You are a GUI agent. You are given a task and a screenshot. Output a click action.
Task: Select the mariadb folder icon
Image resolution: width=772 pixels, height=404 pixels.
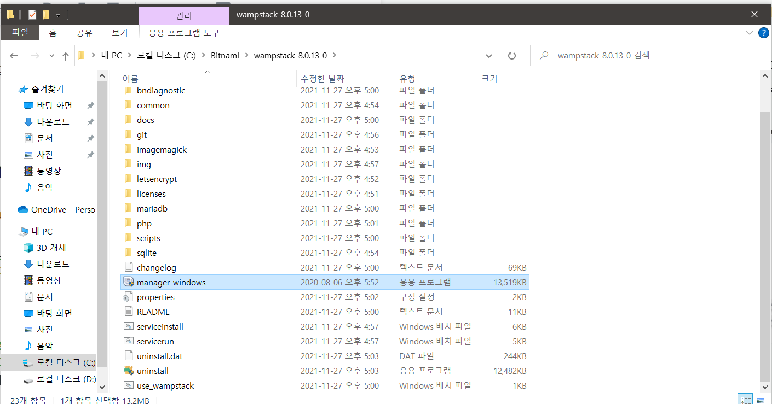tap(129, 208)
